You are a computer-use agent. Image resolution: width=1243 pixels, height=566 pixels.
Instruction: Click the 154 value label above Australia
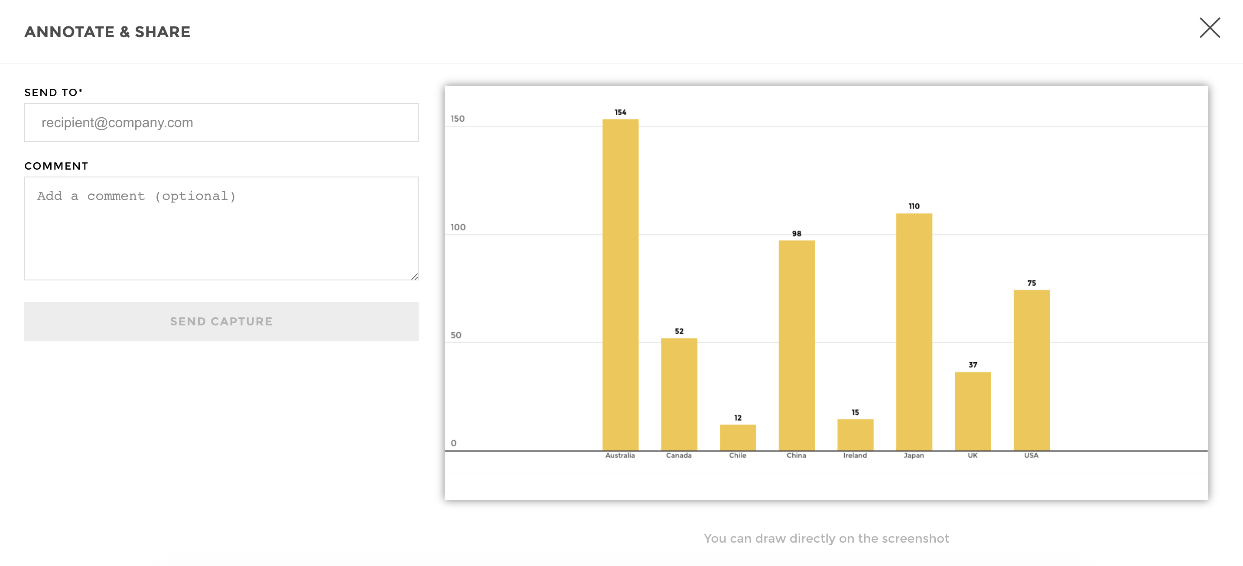620,112
